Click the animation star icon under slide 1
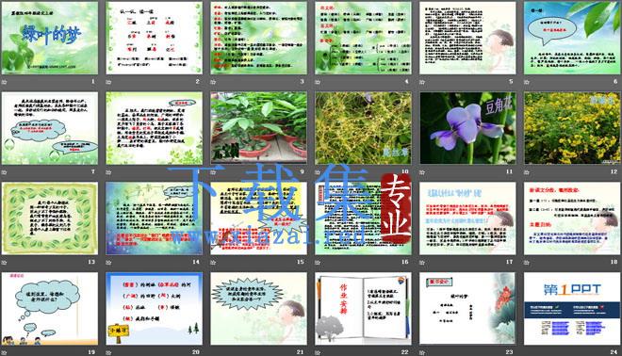622x356 pixels. point(5,82)
